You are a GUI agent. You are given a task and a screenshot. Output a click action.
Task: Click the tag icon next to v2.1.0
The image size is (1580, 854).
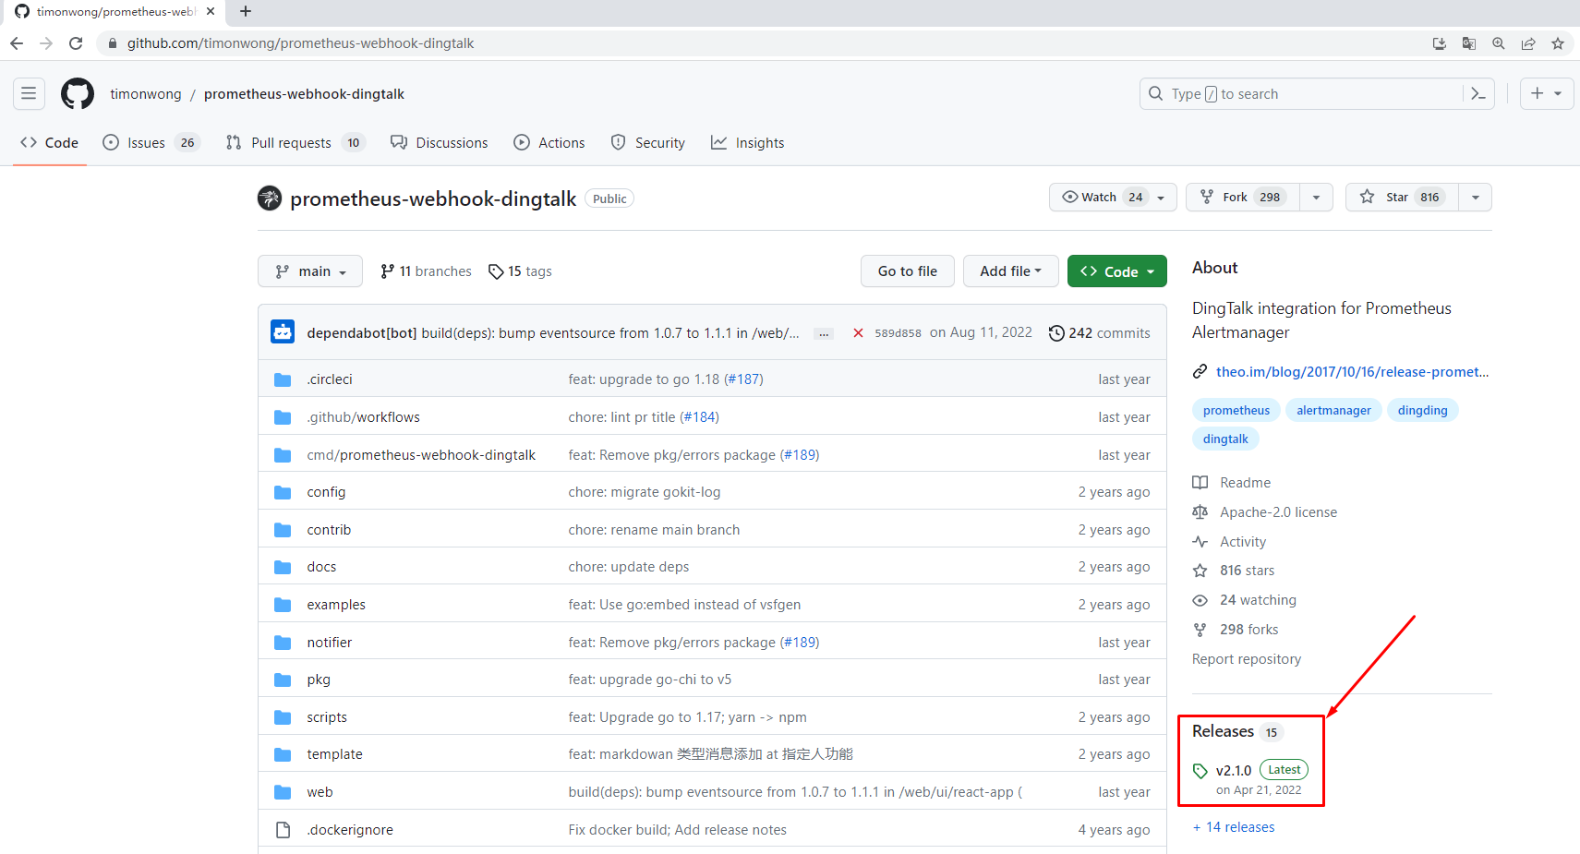pyautogui.click(x=1200, y=771)
